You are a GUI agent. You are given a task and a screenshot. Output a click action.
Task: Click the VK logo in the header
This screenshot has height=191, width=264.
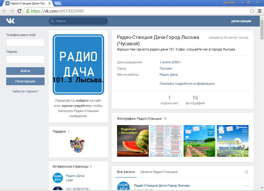[10, 21]
